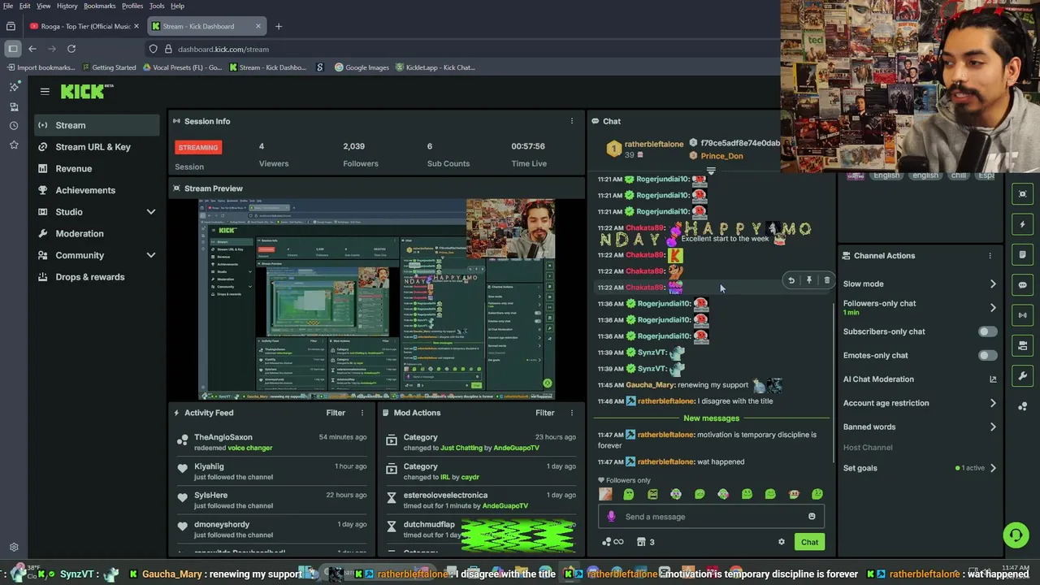Viewport: 1040px width, 585px height.
Task: Click the broadcast signal icon in right rail
Action: (x=1022, y=315)
